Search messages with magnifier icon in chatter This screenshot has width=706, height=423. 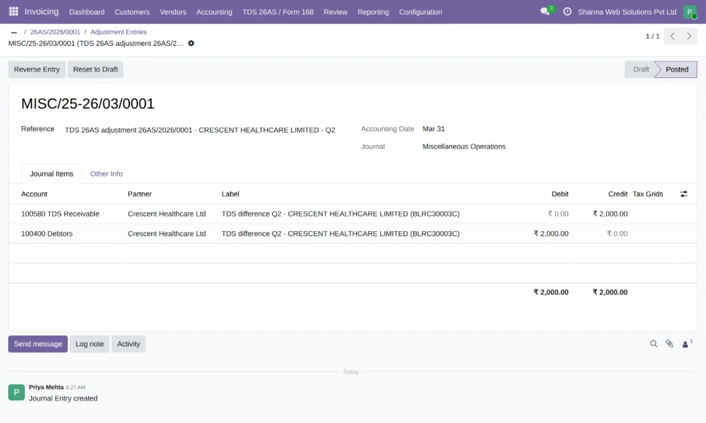[653, 344]
